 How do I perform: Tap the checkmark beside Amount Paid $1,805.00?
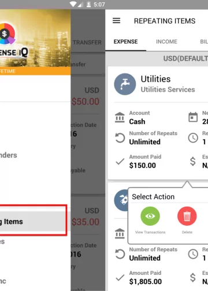point(120,278)
